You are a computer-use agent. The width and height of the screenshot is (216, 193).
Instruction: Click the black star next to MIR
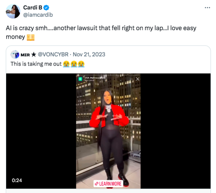pos(34,55)
